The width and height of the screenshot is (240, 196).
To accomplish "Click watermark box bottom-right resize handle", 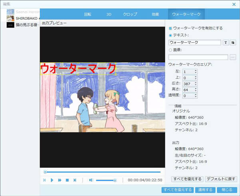I will pyautogui.click(x=116, y=74).
